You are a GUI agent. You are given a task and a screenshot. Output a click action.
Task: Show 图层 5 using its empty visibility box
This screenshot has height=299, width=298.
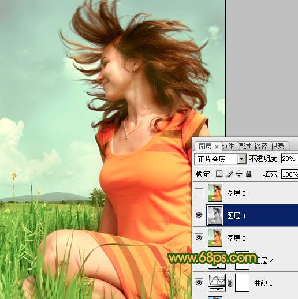(199, 193)
